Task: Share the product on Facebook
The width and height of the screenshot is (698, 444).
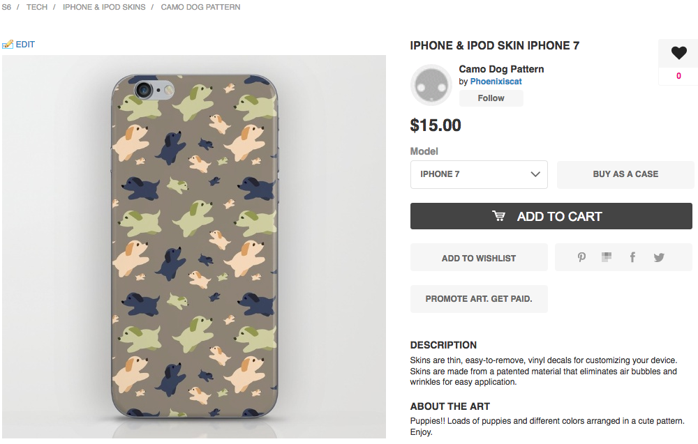Action: point(632,257)
